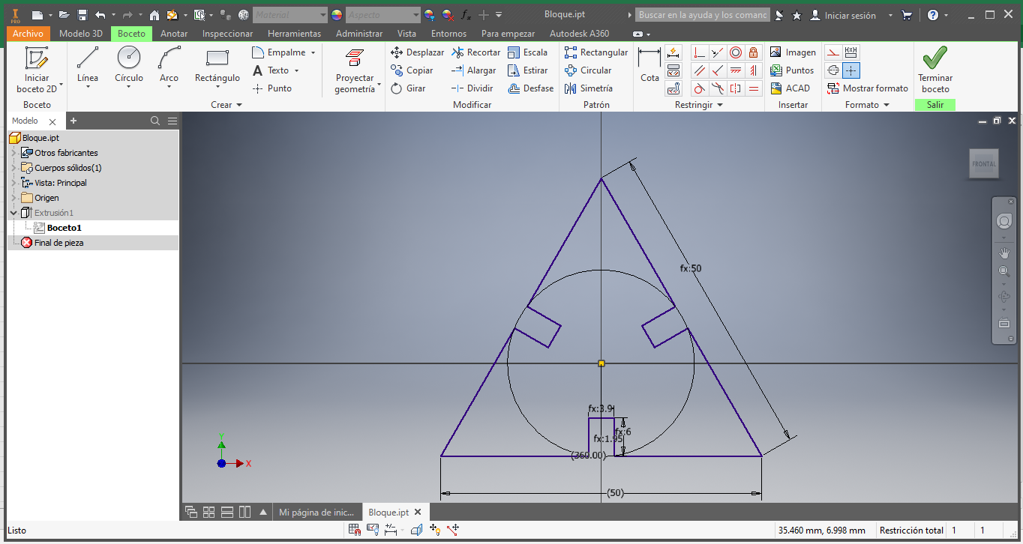Select the Arco sketch tool
Viewport: 1023px width, 544px height.
pyautogui.click(x=169, y=66)
